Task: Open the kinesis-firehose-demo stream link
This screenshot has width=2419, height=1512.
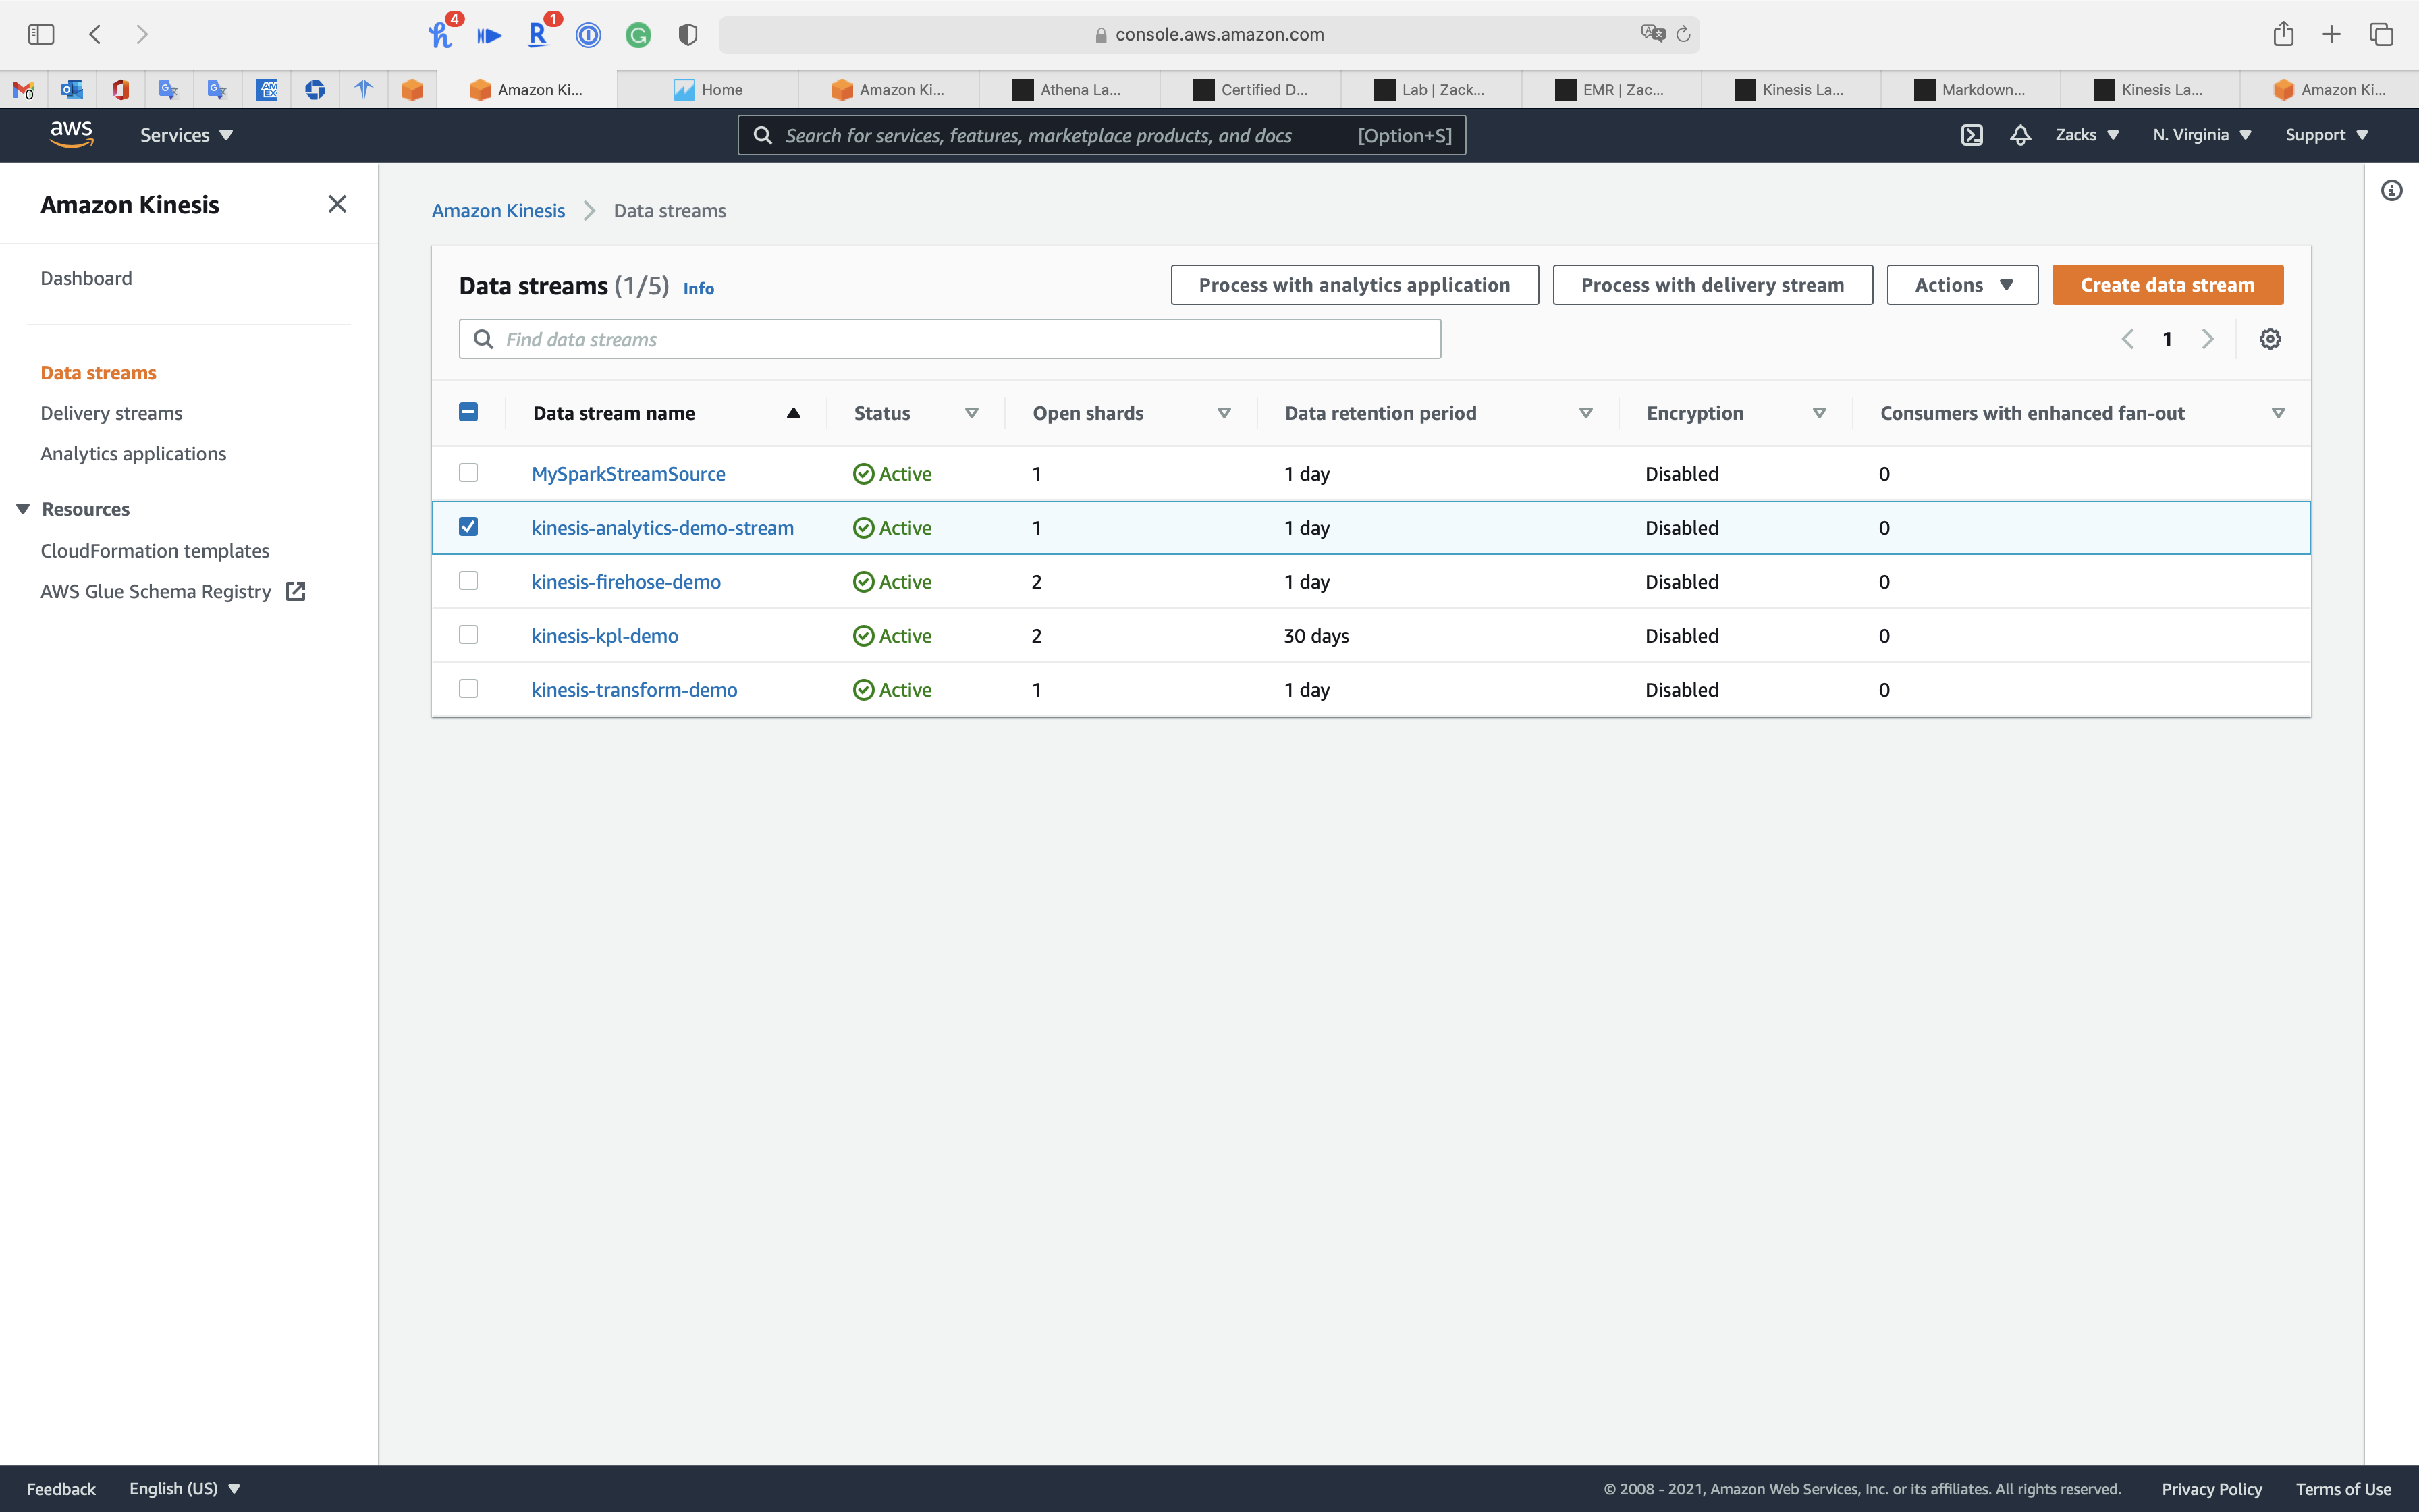Action: click(x=626, y=582)
